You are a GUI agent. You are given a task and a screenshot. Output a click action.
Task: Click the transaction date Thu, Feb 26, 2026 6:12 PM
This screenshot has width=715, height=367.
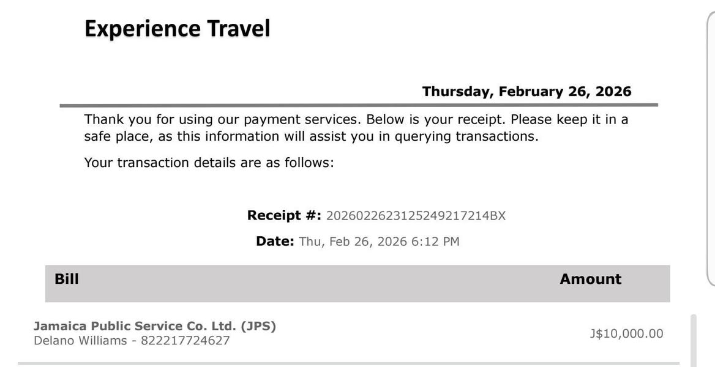coord(379,242)
